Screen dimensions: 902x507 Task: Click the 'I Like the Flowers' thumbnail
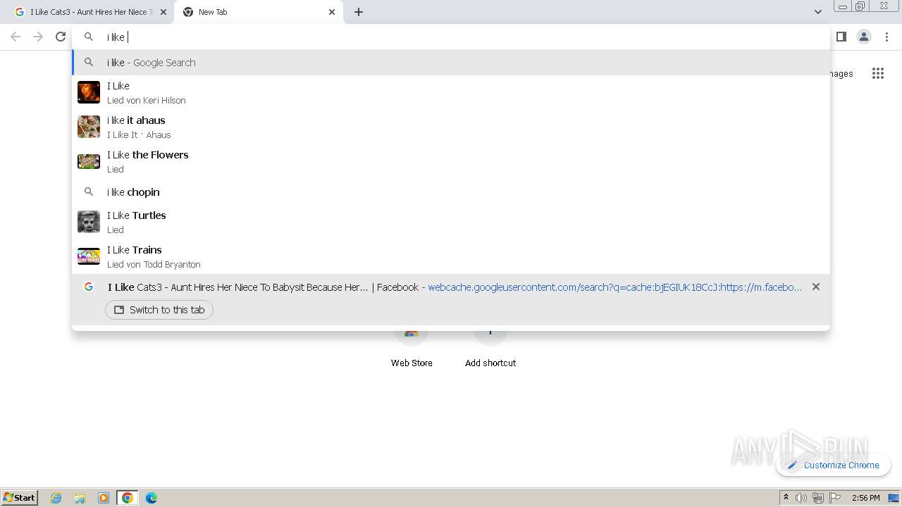point(89,161)
